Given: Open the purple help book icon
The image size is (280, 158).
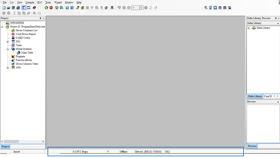Looking at the screenshot, I should pos(34,8).
